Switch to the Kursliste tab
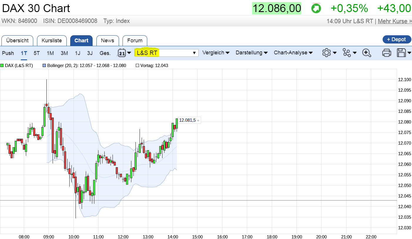412x239 pixels. pyautogui.click(x=52, y=41)
